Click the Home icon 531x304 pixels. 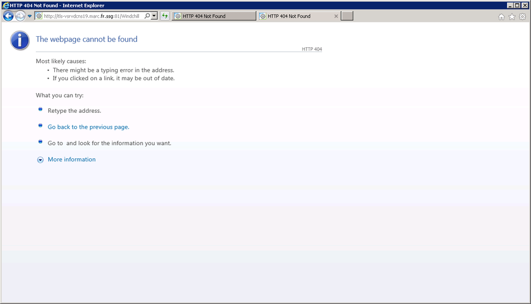tap(502, 16)
